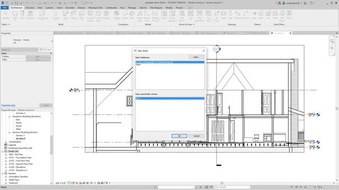This screenshot has height=190, width=339.
Task: Click the Curtain System tool
Action: pyautogui.click(x=91, y=16)
